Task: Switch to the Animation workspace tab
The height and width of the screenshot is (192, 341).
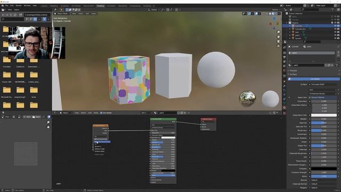Action: point(111,6)
